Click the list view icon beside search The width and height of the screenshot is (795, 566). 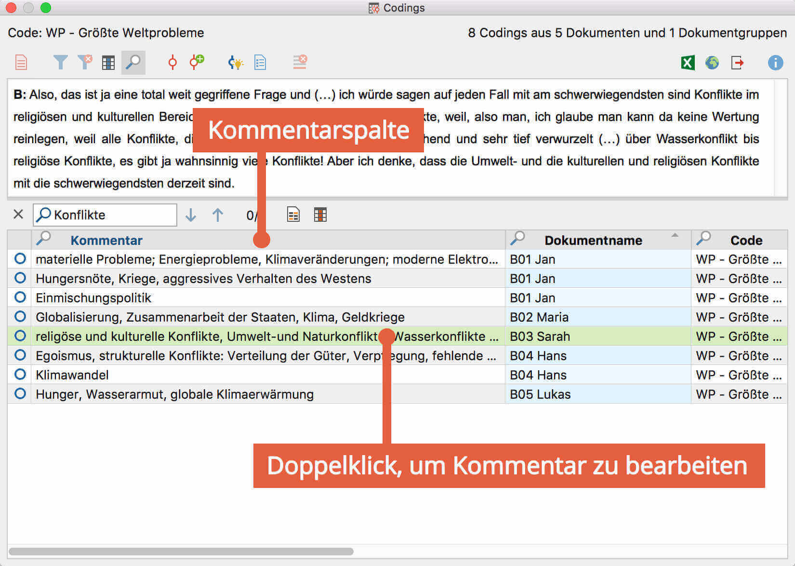click(293, 215)
